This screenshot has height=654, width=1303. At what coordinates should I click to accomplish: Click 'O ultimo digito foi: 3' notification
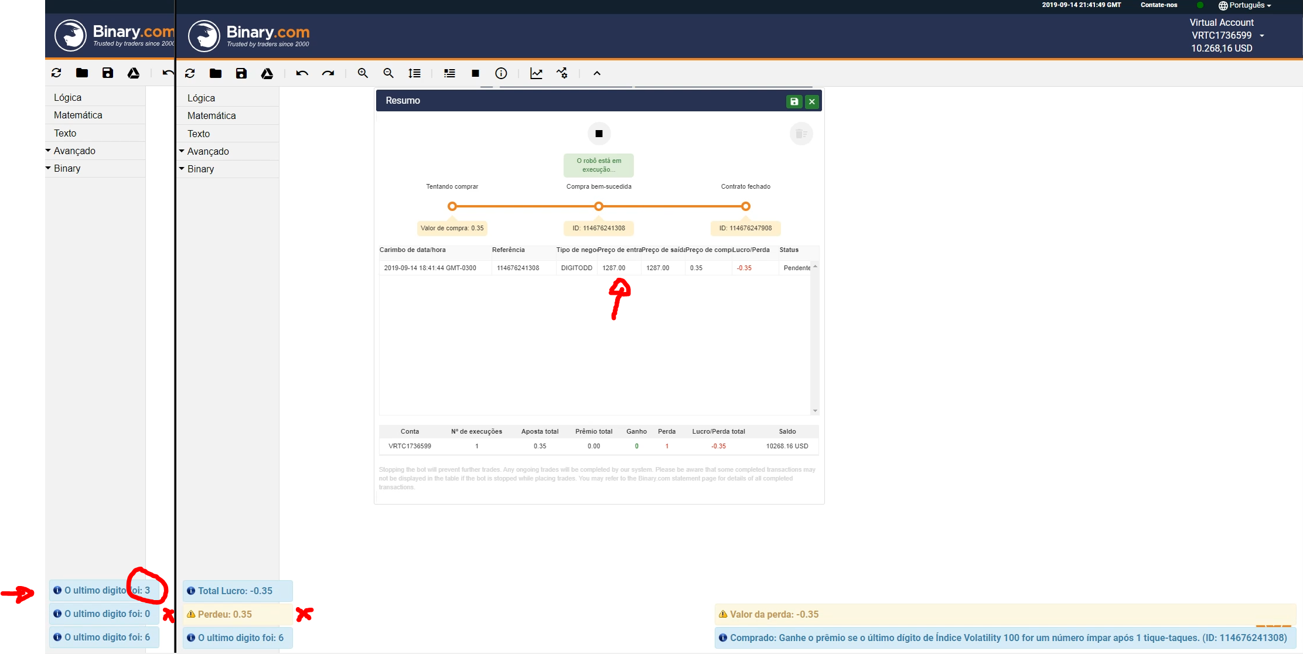click(x=104, y=590)
